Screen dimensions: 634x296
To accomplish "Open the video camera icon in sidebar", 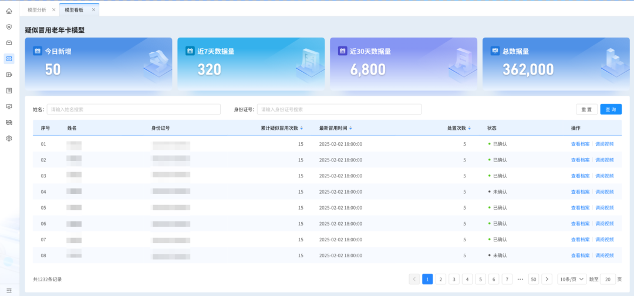I will click(9, 75).
